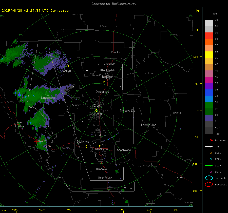Click the Stettler city label
This screenshot has width=228, height=213.
pyautogui.click(x=148, y=73)
